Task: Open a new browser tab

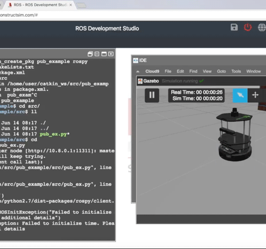Action: pos(82,5)
